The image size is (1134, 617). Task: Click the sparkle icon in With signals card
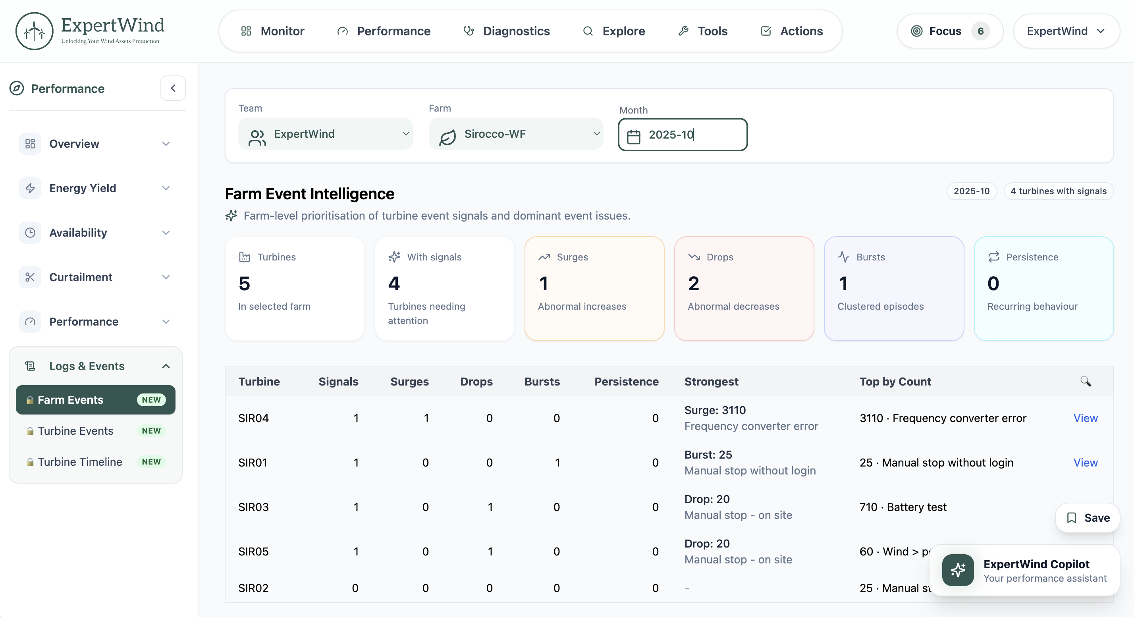394,257
